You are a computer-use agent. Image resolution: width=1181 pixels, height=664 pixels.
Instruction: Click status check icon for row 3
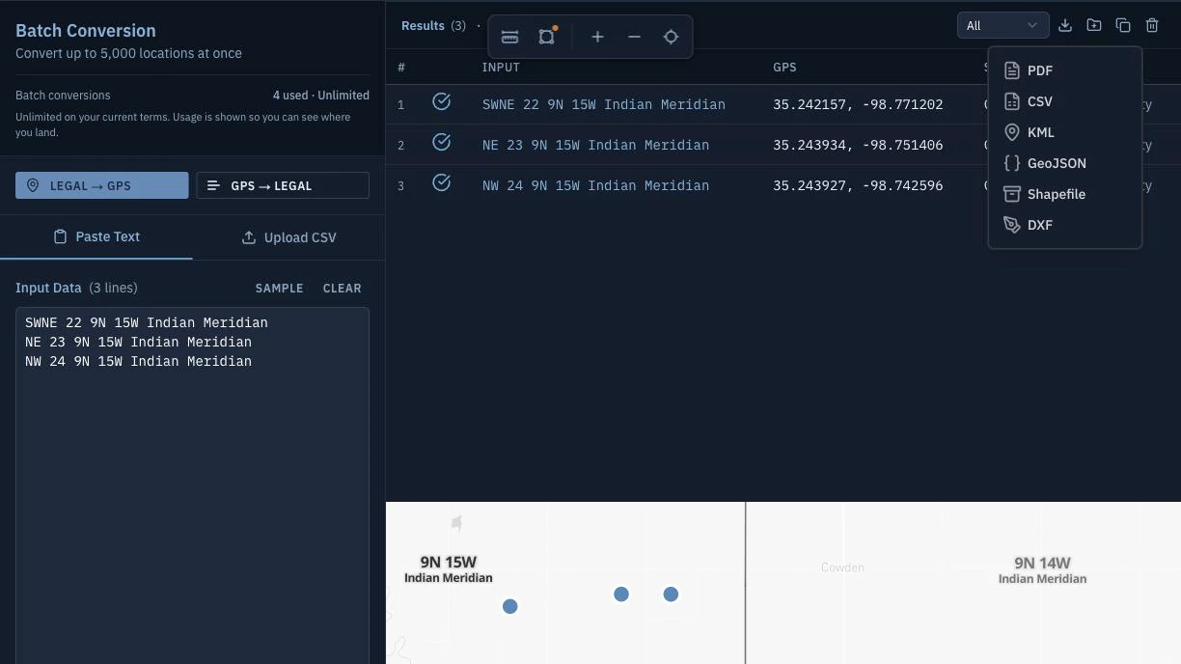click(442, 182)
